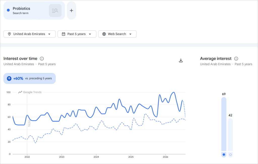
Task: Open Interest over time info tooltip icon
Action: (42, 59)
